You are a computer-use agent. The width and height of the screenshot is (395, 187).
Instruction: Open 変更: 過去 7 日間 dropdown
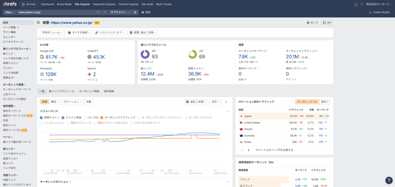(143, 33)
